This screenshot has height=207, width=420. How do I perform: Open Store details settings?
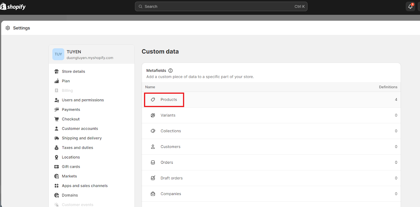tap(73, 72)
